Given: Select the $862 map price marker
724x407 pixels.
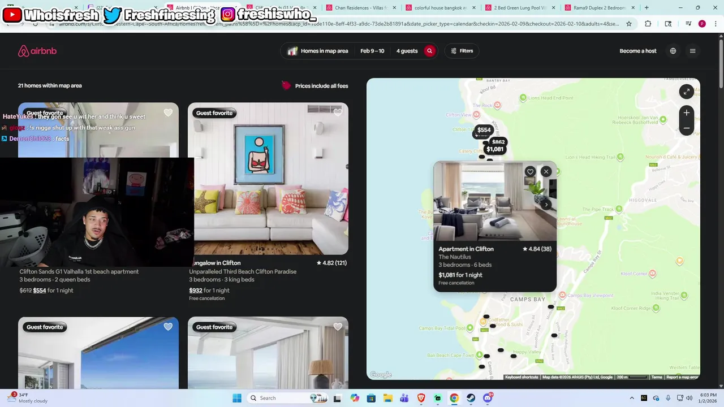Looking at the screenshot, I should tap(498, 142).
